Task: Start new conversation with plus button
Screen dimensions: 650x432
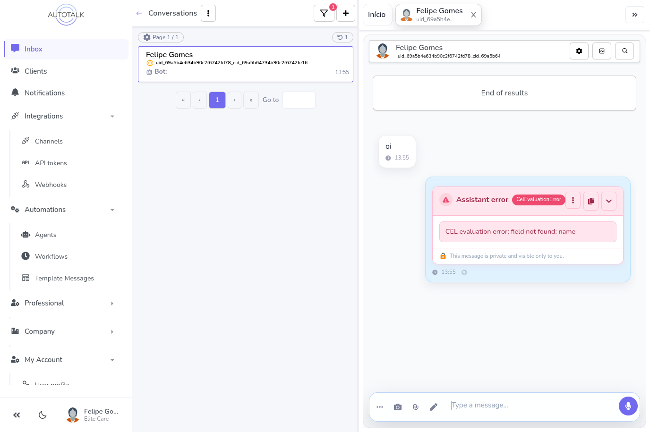Action: tap(346, 13)
